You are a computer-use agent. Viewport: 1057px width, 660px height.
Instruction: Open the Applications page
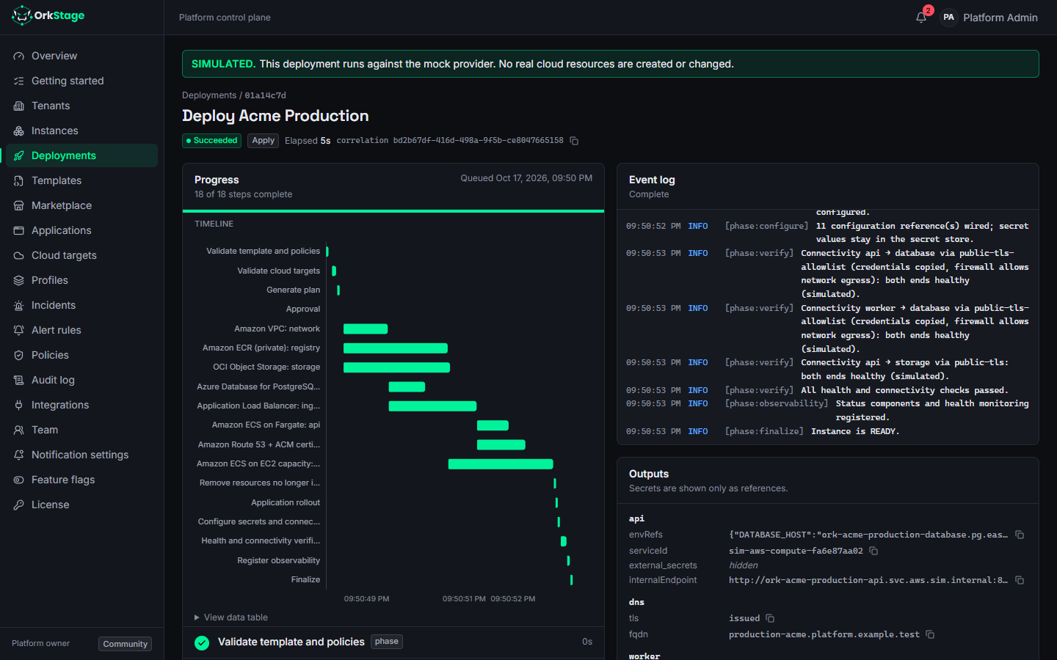pos(81,230)
